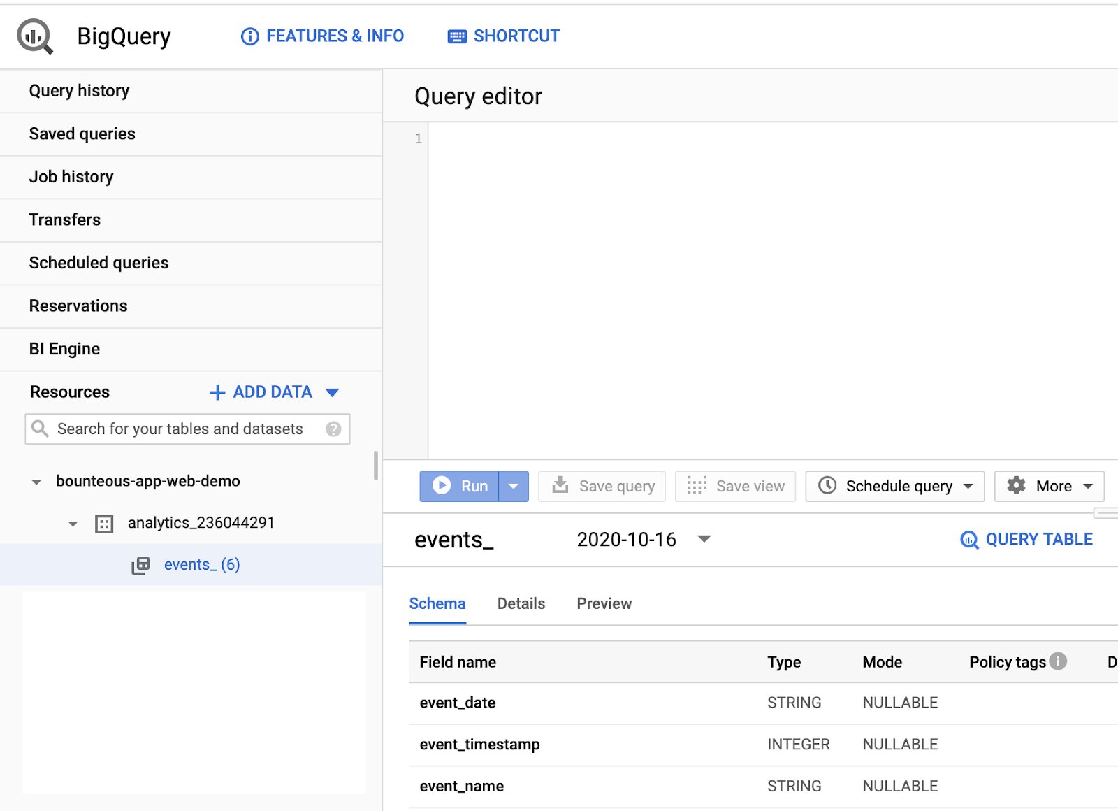The image size is (1118, 811).
Task: Switch to the Preview tab
Action: 604,603
